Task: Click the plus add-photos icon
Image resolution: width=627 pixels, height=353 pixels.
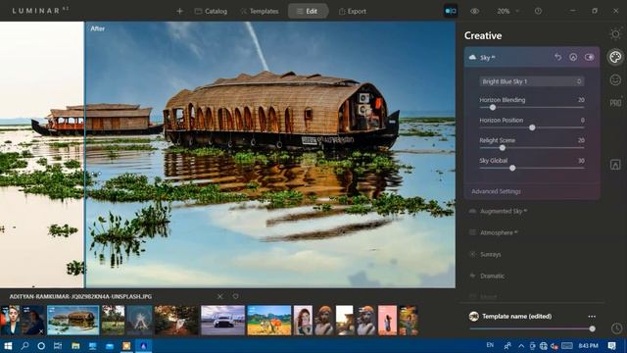Action: point(179,11)
